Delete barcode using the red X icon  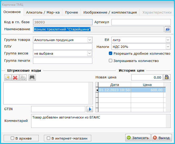coord(15,77)
